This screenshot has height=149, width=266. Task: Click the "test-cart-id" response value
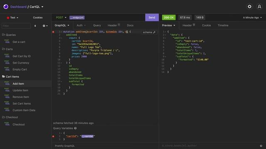194,41
